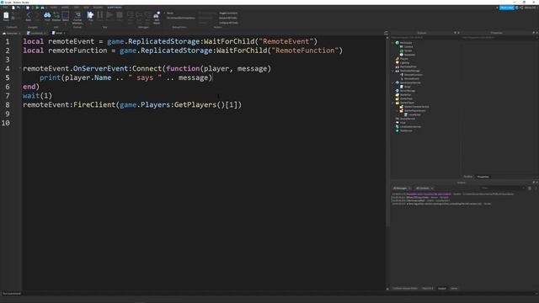Select the Script under ServerScriptService
539x303 pixels.
pos(408,87)
